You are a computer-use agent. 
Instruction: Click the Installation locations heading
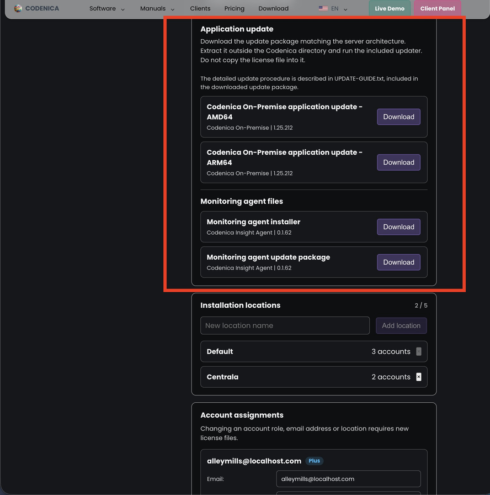(x=240, y=306)
